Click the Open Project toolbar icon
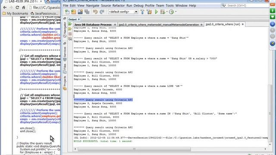276x155 pixels. click(80, 12)
